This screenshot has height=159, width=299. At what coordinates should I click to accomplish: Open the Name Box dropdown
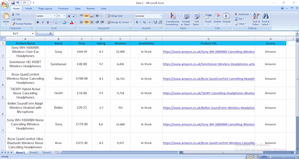(x=33, y=33)
